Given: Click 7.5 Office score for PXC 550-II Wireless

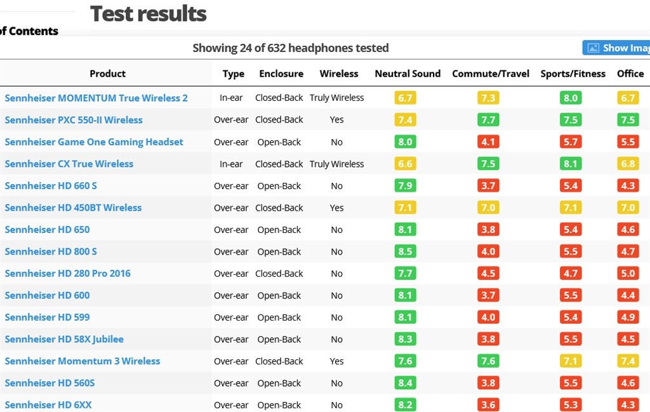Looking at the screenshot, I should tap(628, 120).
